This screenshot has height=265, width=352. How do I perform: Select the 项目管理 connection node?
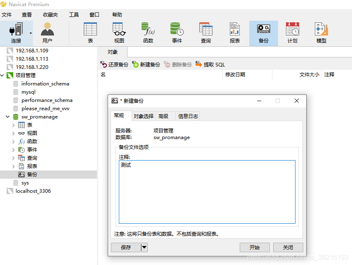coord(25,75)
